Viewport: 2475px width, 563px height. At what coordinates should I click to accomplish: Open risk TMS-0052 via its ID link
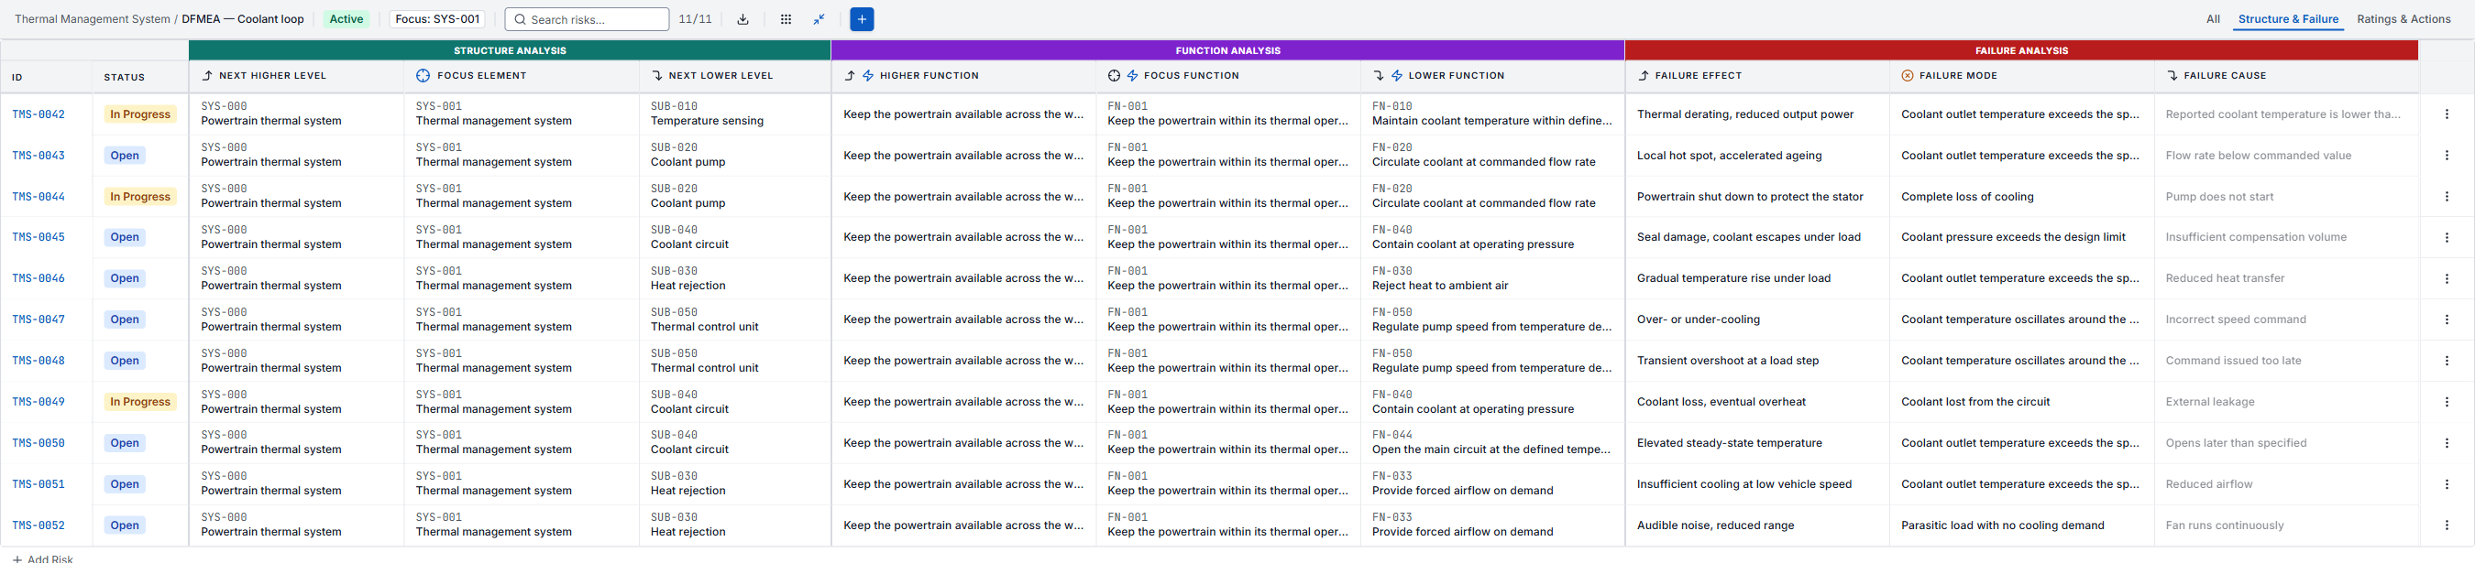[x=38, y=525]
